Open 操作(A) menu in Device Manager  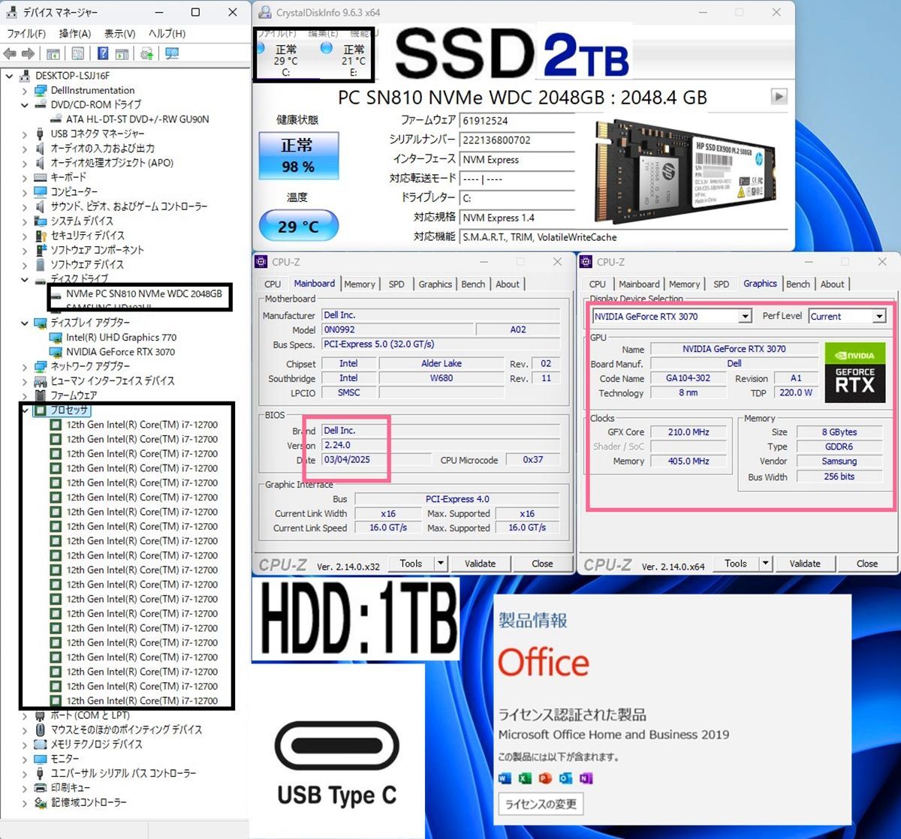pos(75,34)
